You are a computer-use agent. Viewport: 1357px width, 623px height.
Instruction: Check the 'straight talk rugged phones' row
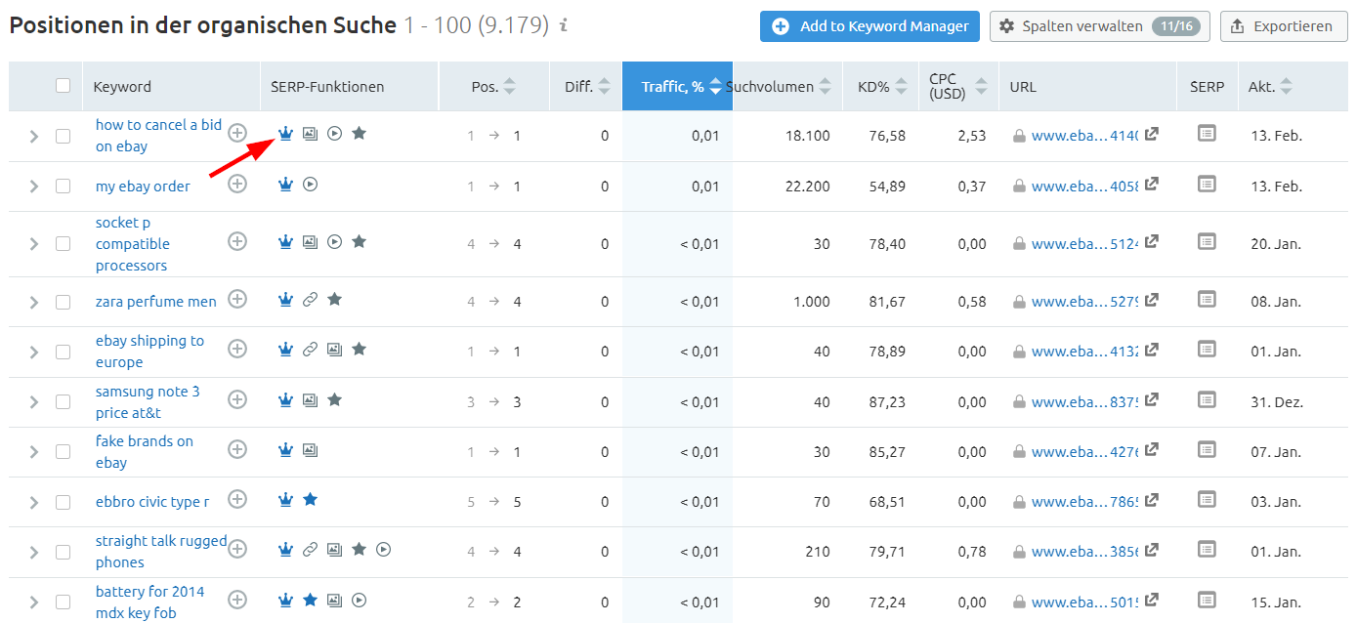point(64,552)
